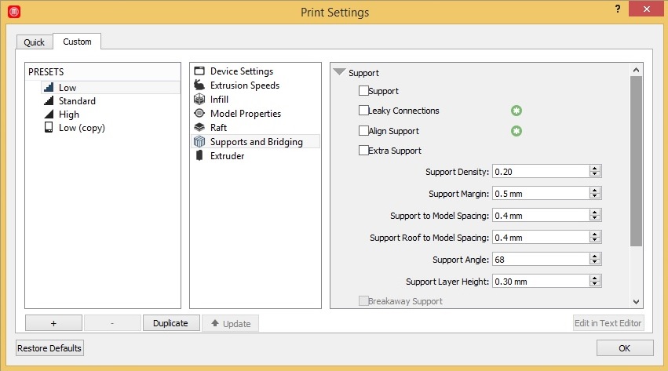Click the Extrusion Speeds rabbit icon
This screenshot has height=371, width=668.
pos(199,85)
